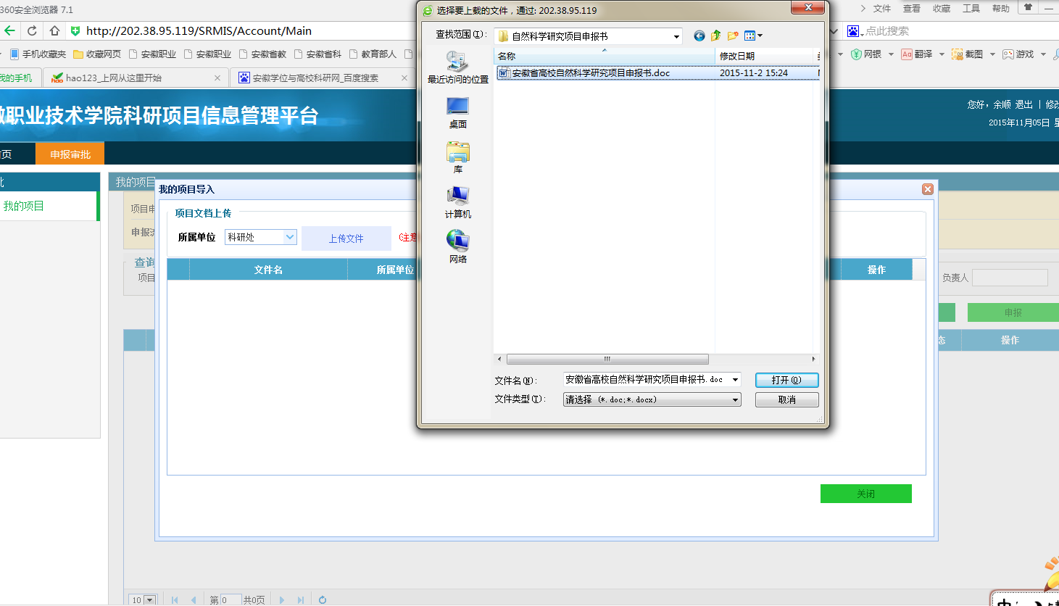Expand the 查找范围 folder dropdown

click(x=676, y=36)
